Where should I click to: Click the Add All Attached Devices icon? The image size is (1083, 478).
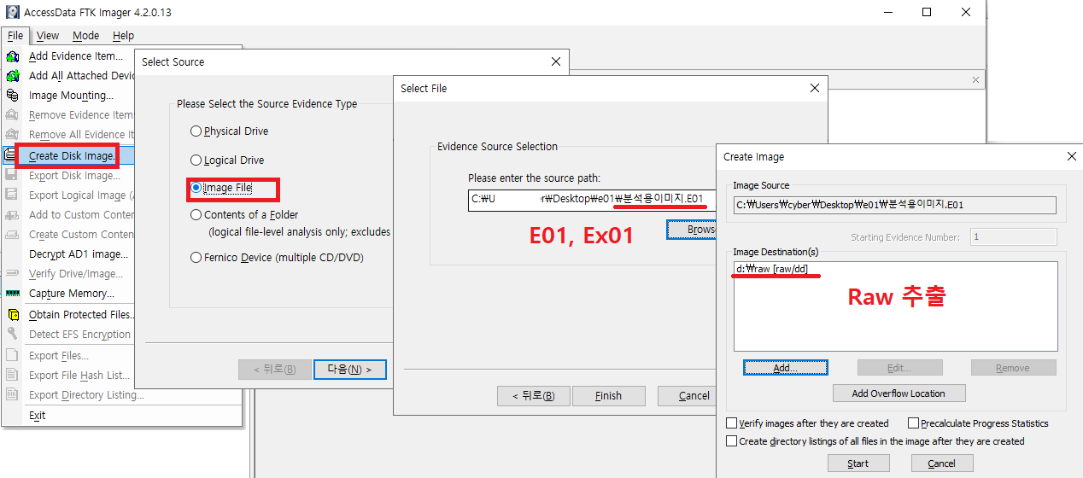pyautogui.click(x=13, y=76)
